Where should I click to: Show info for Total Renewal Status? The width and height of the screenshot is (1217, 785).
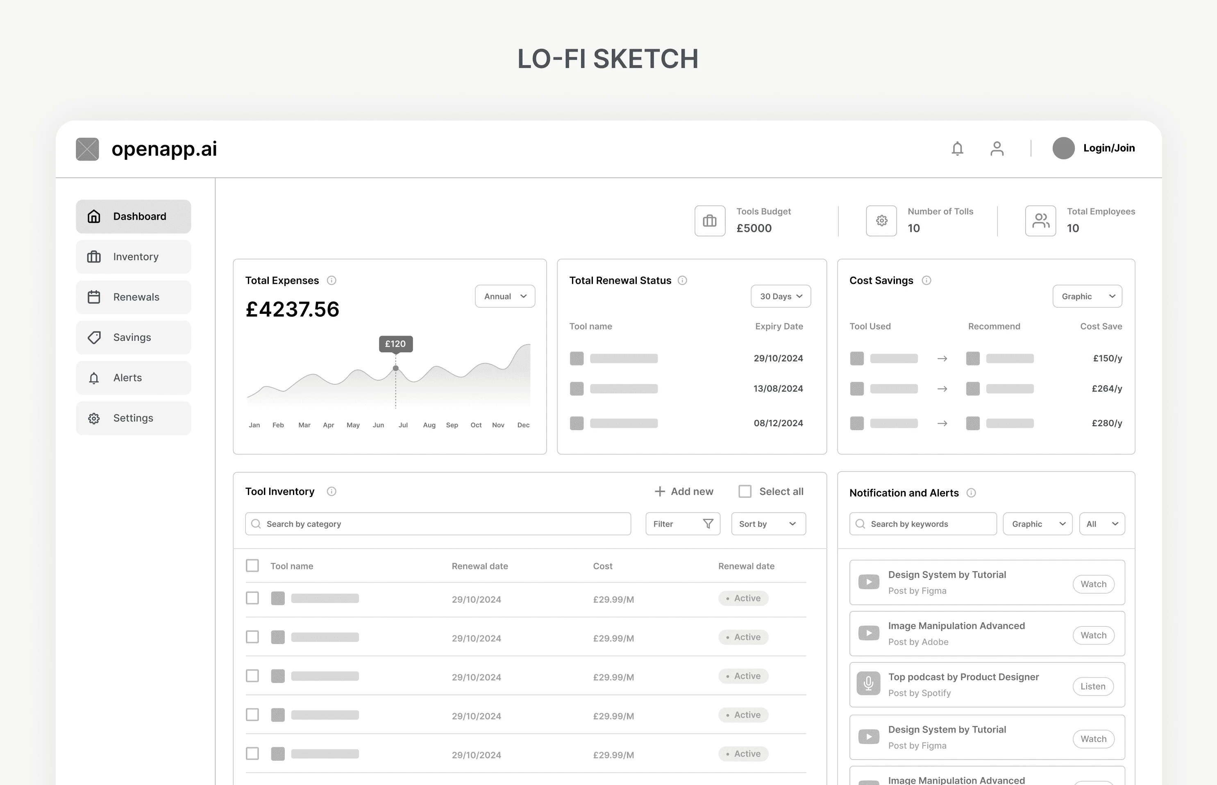click(682, 280)
